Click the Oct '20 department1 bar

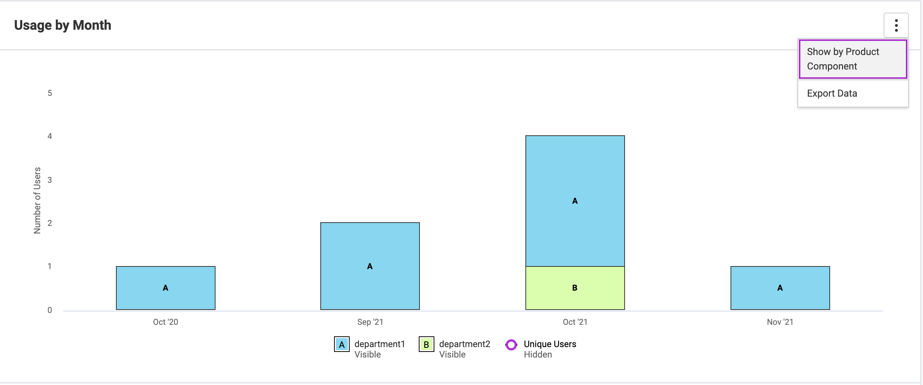coord(166,288)
